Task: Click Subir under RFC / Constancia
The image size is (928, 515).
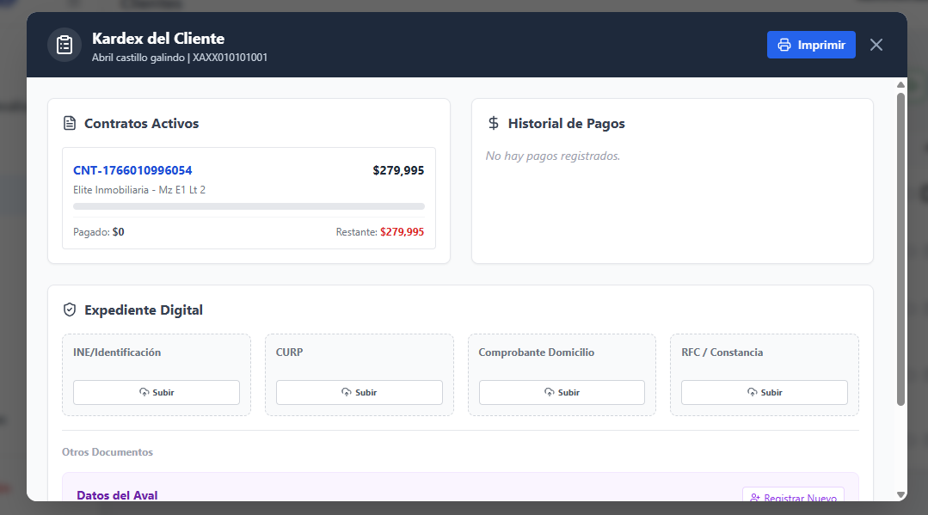Action: [764, 392]
